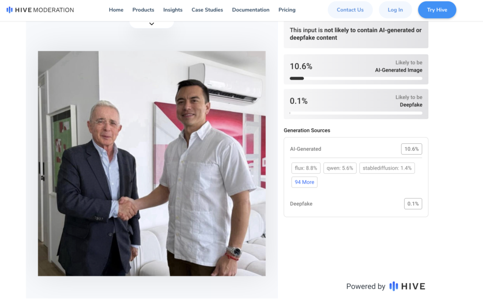Click the Contact Us button
483x303 pixels.
(x=350, y=10)
